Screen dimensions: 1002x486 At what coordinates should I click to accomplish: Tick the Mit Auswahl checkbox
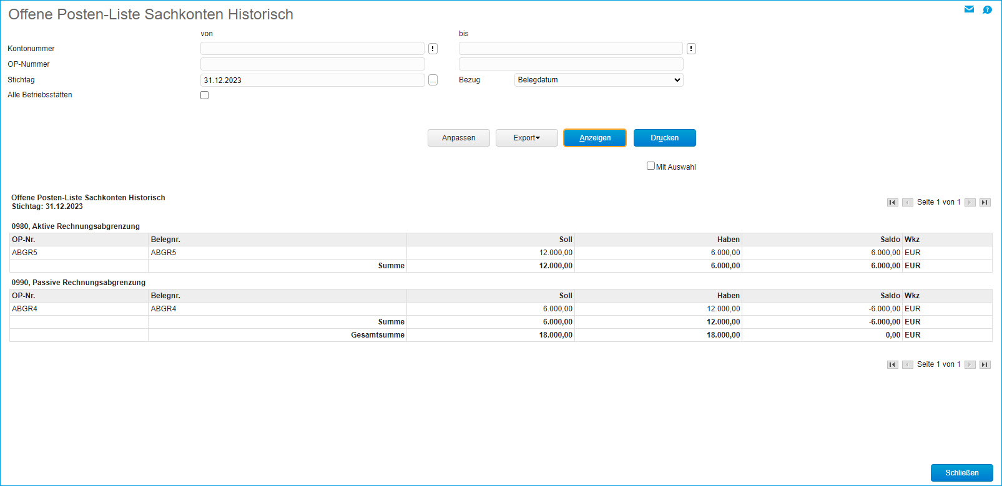[651, 166]
